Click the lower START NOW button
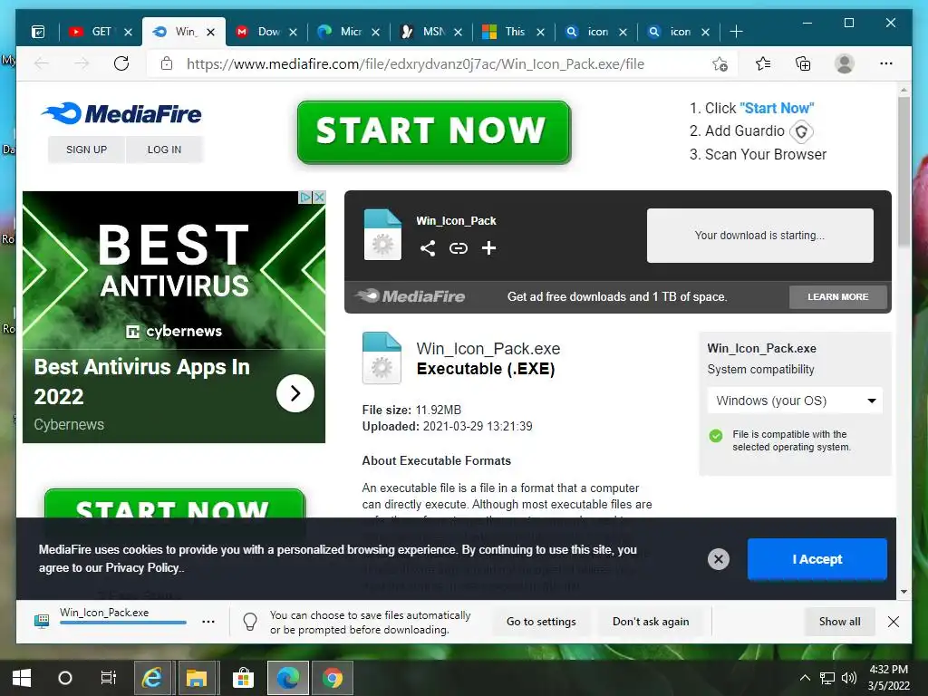The width and height of the screenshot is (928, 696). tap(175, 504)
